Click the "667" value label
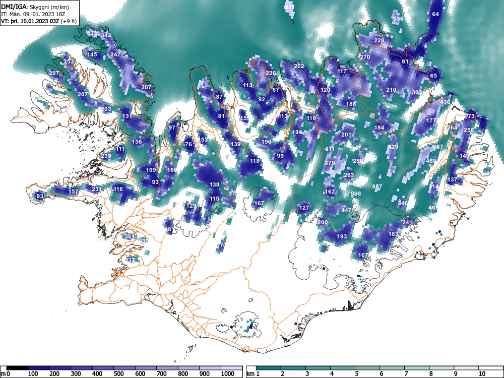Screen dimensions: 504x378 [x=438, y=147]
